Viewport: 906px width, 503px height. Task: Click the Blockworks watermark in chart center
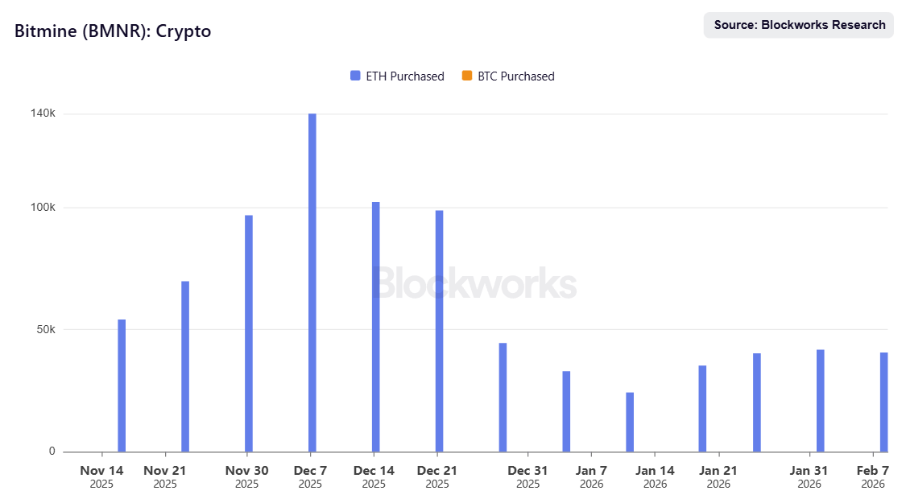click(474, 284)
